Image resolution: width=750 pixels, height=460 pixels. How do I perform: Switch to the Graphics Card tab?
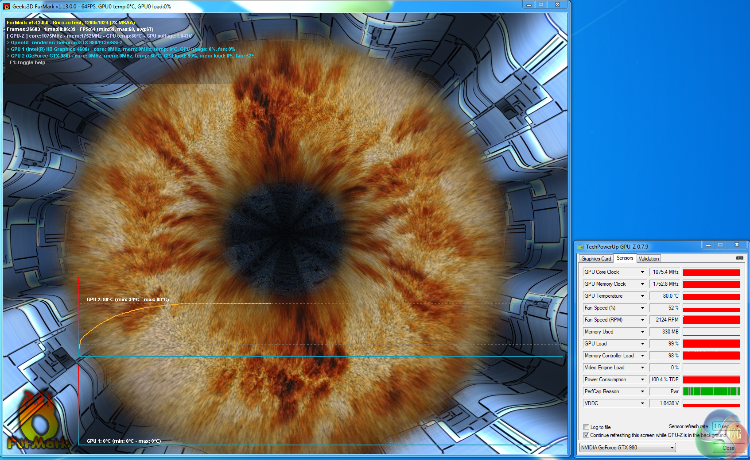pyautogui.click(x=596, y=259)
